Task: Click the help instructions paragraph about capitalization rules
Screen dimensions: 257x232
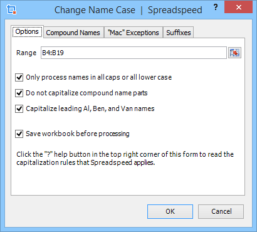Action: point(125,159)
